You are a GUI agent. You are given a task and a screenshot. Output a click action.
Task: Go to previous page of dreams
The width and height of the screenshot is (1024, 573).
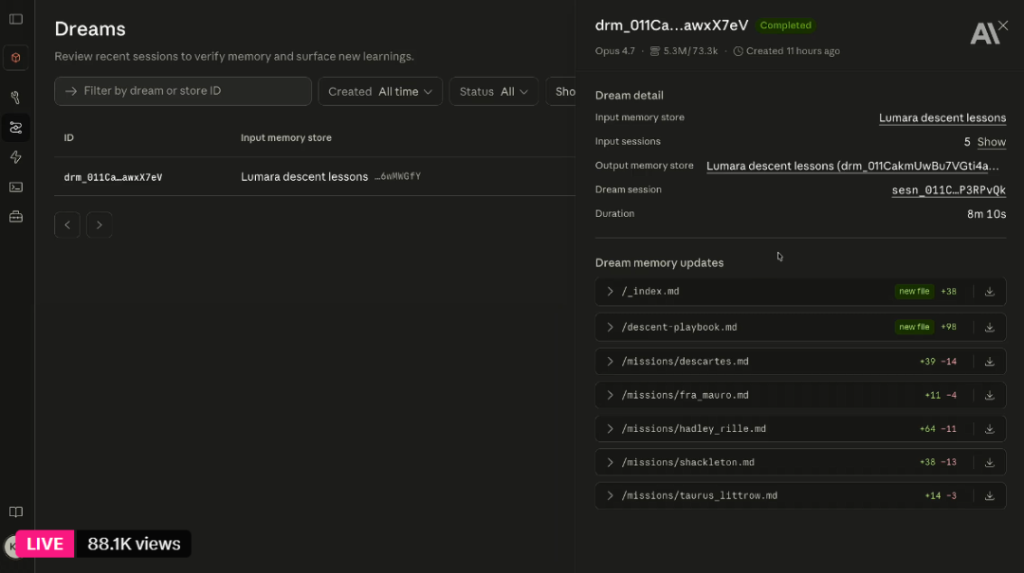tap(67, 225)
